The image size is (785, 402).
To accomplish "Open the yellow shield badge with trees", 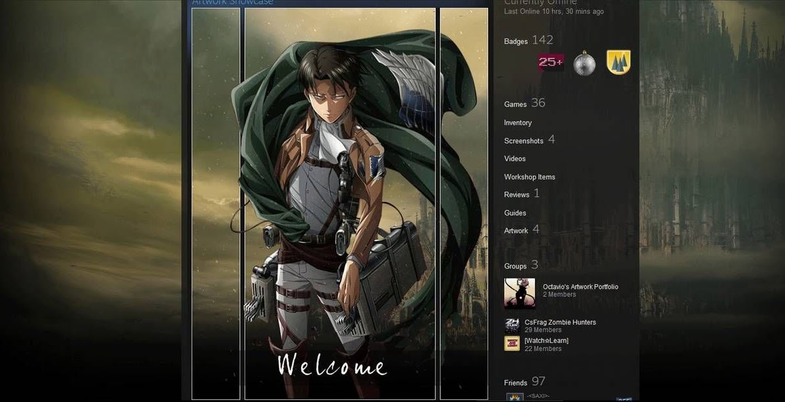I will (618, 62).
